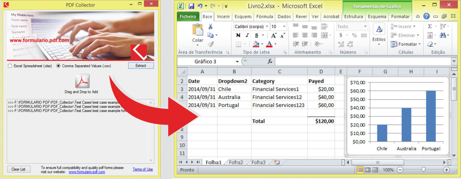Image resolution: width=461 pixels, height=179 pixels.
Task: Click the insert new worksheet tab icon
Action: tap(277, 162)
